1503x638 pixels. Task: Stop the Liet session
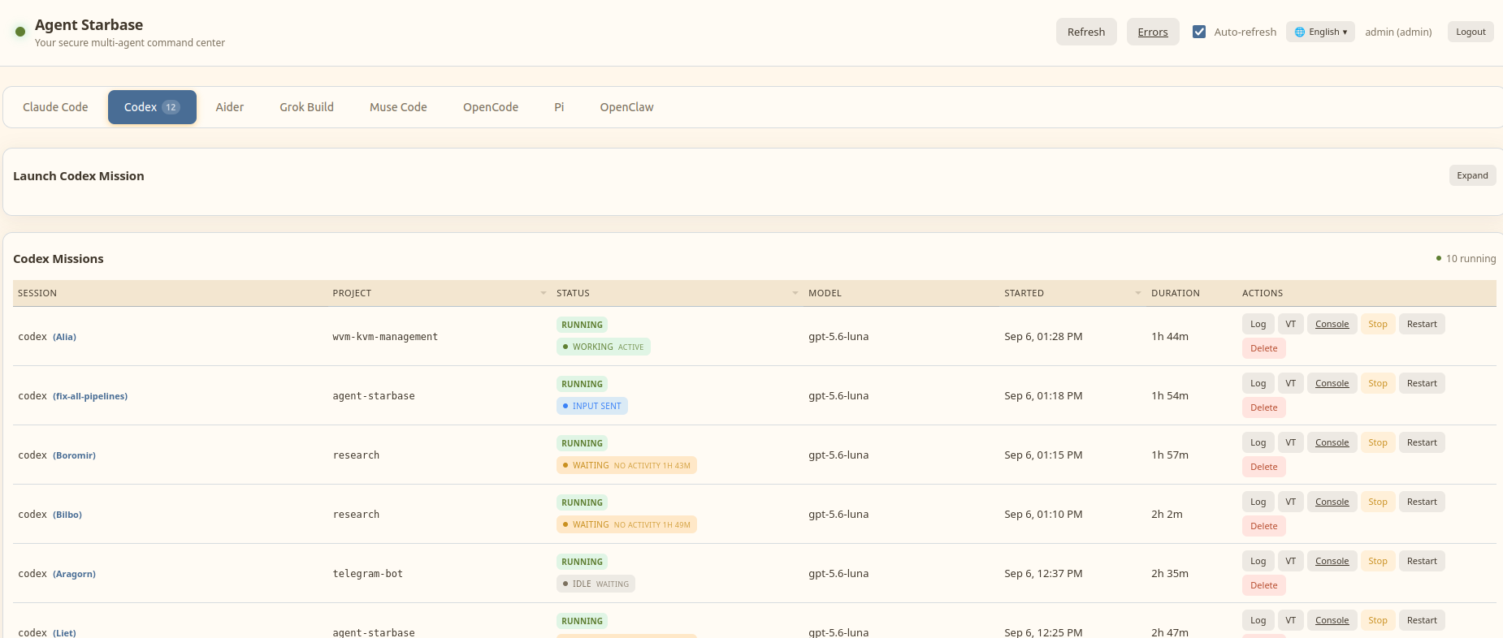[1377, 620]
